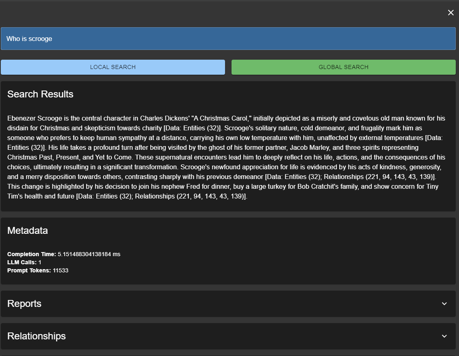The width and height of the screenshot is (459, 356).
Task: Click the Reports header label text
Action: pyautogui.click(x=24, y=304)
